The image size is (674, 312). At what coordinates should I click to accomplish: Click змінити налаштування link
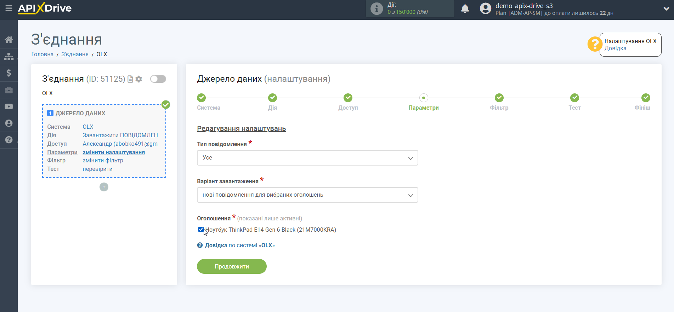click(x=114, y=152)
